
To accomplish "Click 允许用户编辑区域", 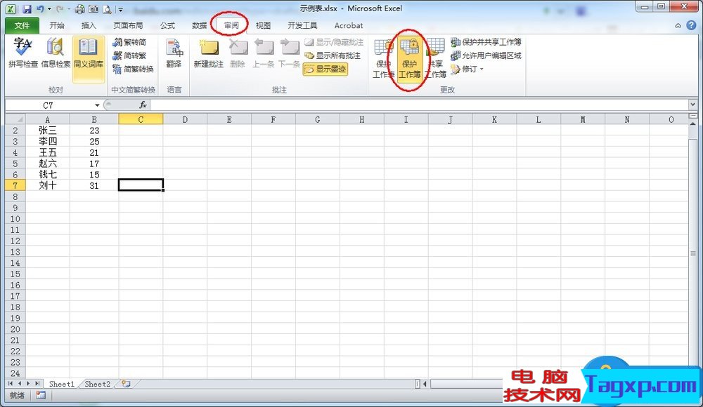I will (x=486, y=55).
